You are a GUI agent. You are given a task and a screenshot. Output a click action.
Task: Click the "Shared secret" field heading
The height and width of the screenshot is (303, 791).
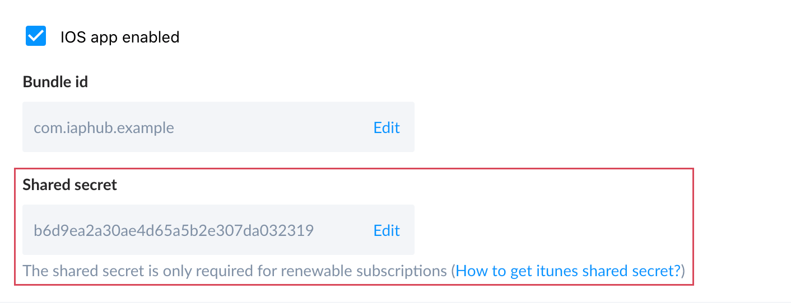click(69, 184)
